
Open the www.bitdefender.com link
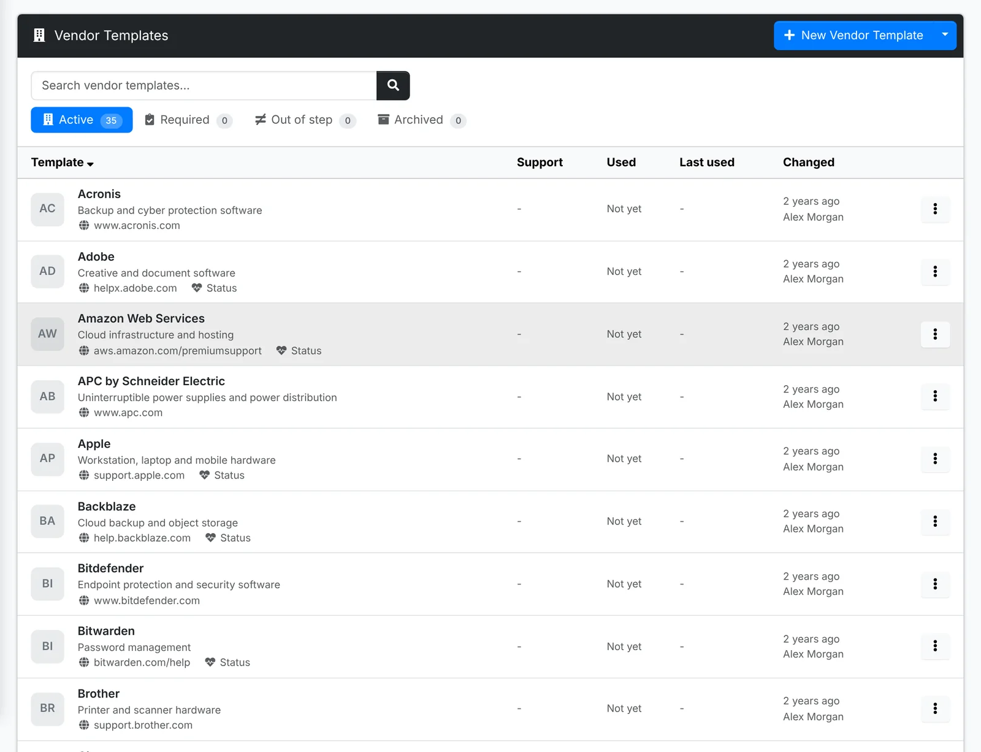pyautogui.click(x=139, y=600)
